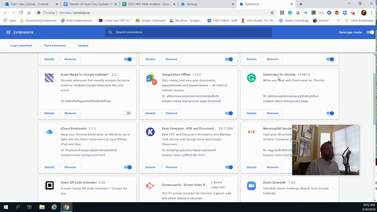Click the webcam video overlay
377x212 pixels.
pos(325,150)
